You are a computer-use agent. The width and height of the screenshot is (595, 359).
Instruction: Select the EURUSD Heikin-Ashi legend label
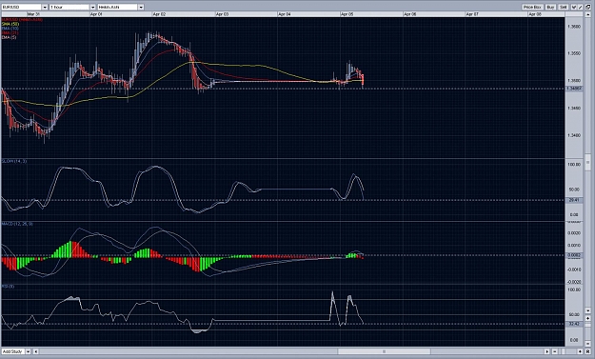pos(22,19)
